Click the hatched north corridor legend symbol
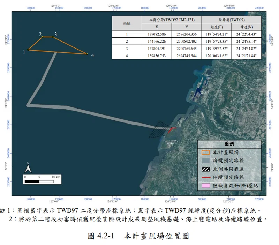279x245 pixels. [206, 169]
